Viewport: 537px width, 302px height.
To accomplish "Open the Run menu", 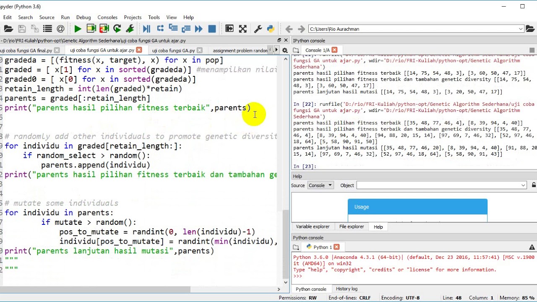I will coord(65,17).
